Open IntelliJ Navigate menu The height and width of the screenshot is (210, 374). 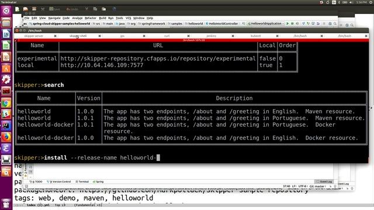(x=54, y=18)
